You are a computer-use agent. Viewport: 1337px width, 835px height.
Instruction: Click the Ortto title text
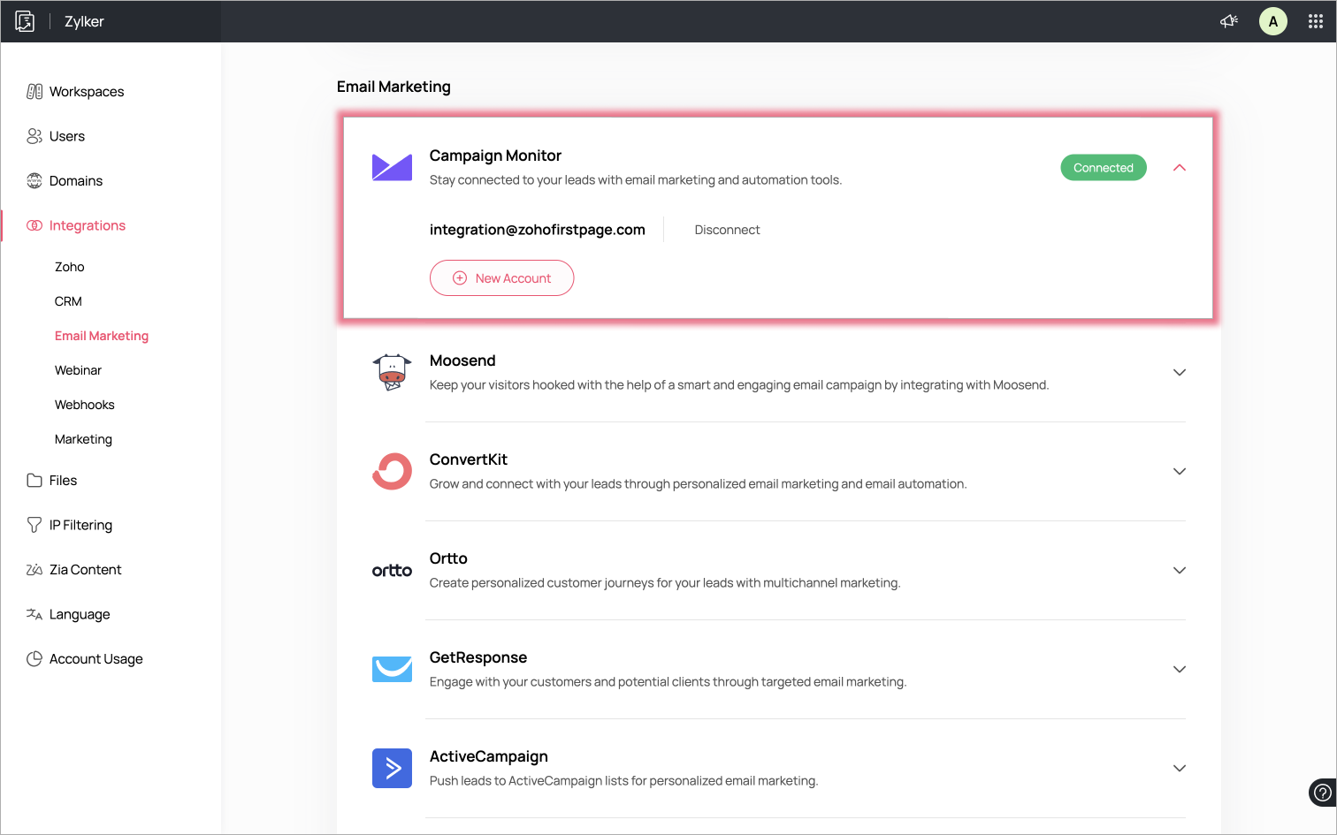click(x=448, y=558)
